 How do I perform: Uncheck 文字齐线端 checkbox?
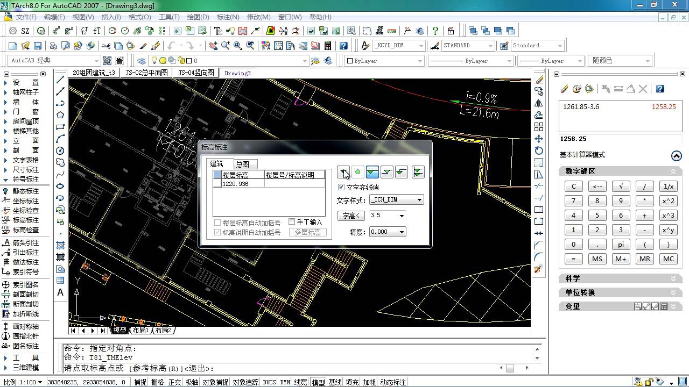click(x=341, y=187)
